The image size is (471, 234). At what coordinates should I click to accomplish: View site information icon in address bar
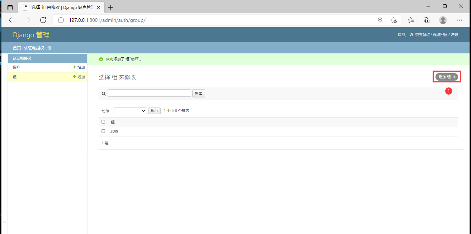[x=61, y=20]
